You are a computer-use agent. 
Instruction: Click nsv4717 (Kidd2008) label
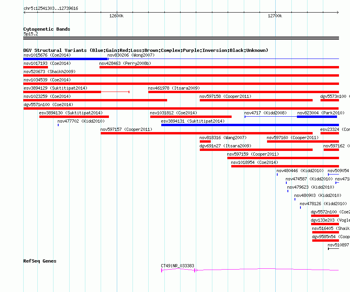pyautogui.click(x=265, y=113)
